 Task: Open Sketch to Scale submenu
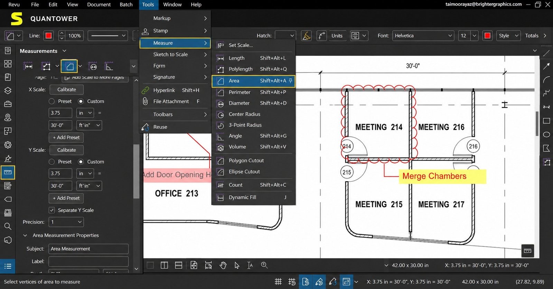[x=175, y=55]
